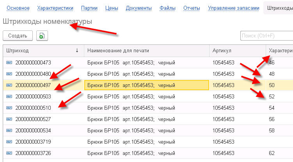Click characteristic value 50
293x162 pixels.
click(x=272, y=85)
